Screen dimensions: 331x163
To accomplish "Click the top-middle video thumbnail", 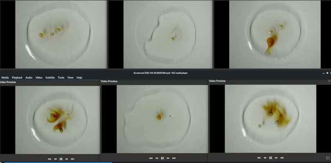I will (x=168, y=34).
